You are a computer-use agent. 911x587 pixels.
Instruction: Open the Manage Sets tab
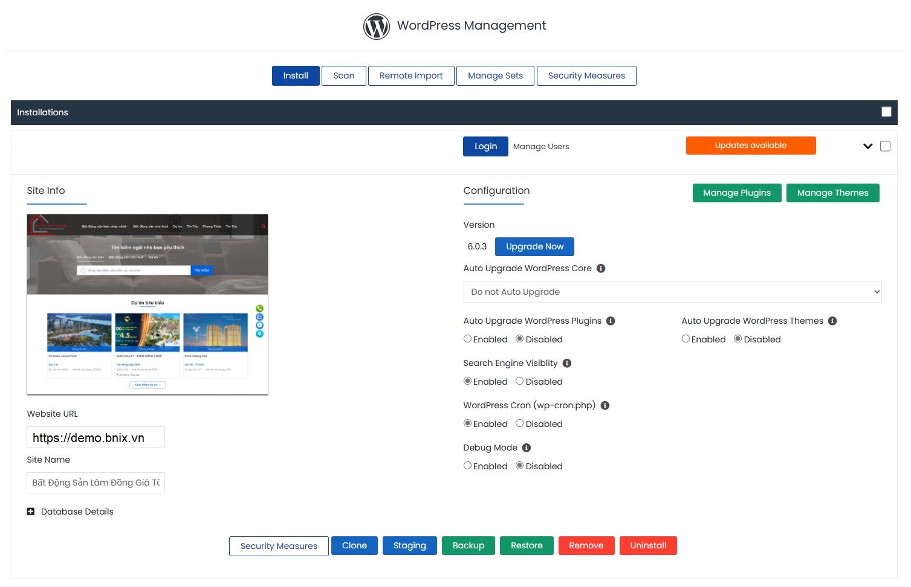[495, 75]
